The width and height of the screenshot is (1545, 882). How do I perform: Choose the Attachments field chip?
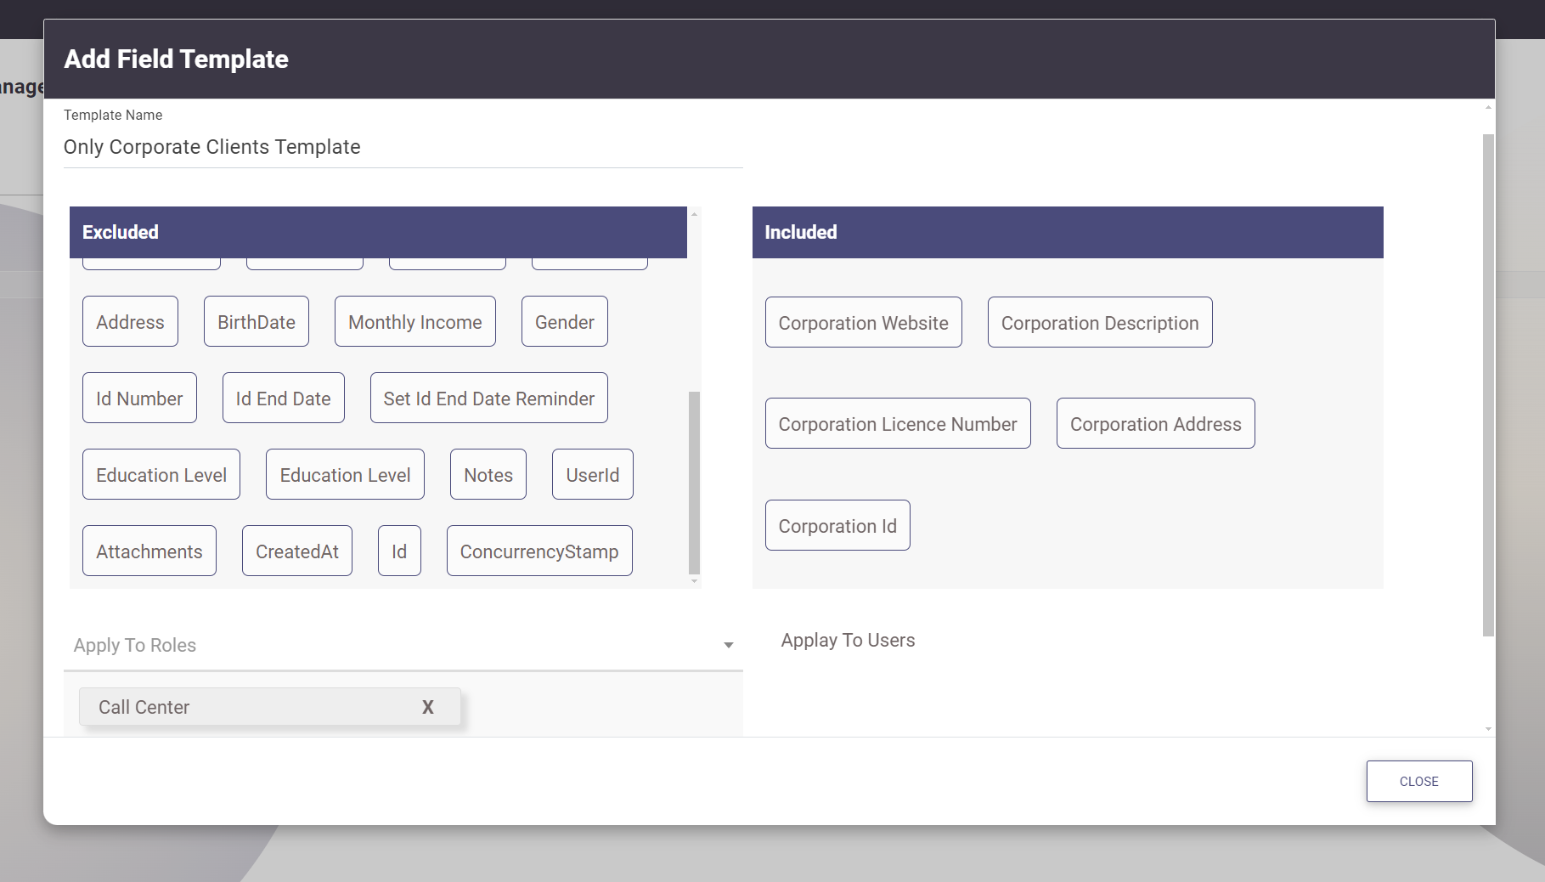[149, 551]
